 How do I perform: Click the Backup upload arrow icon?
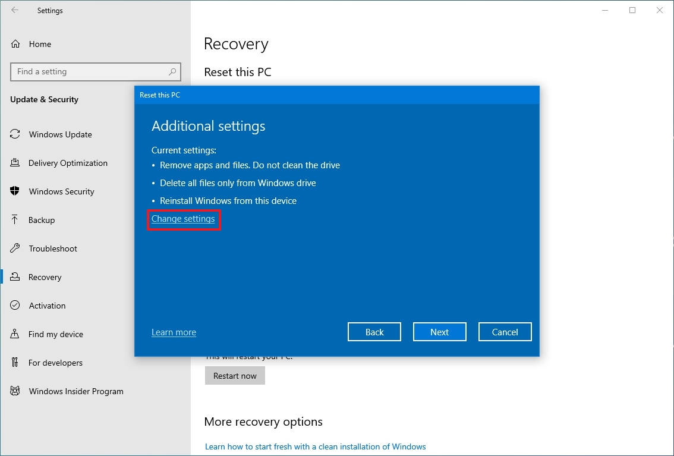[x=15, y=219]
